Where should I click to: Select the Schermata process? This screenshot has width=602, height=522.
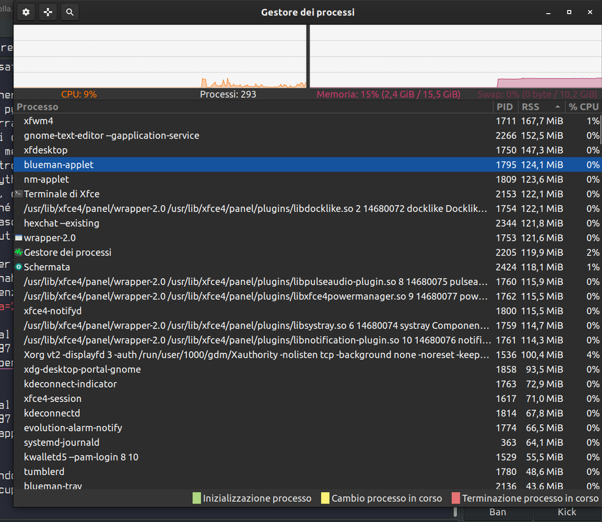[307, 267]
